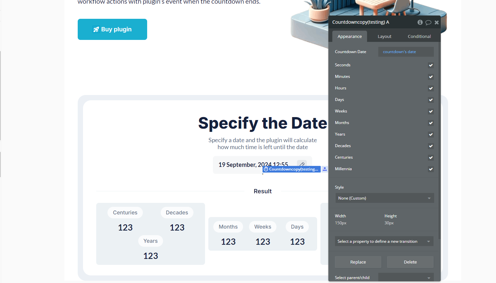This screenshot has height=283, width=496.
Task: Reveal element hierarchy via the tree icon
Action: tap(325, 169)
